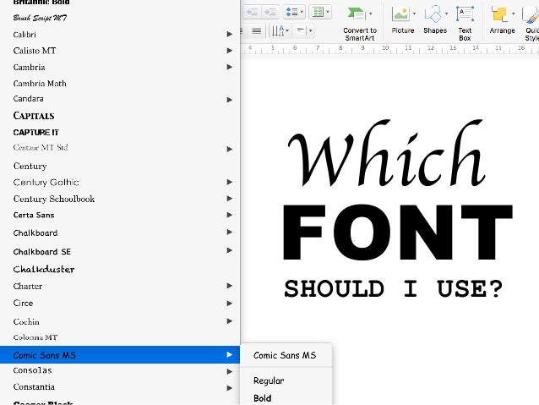539x405 pixels.
Task: Select Century Gothic font
Action: pos(46,183)
